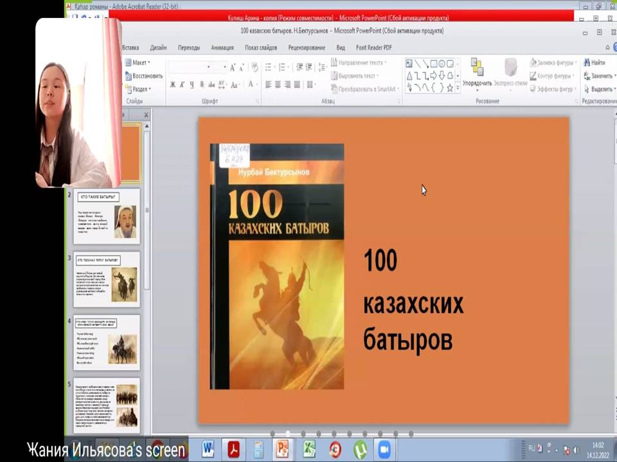
Task: Click the Bold formatting button
Action: 172,85
